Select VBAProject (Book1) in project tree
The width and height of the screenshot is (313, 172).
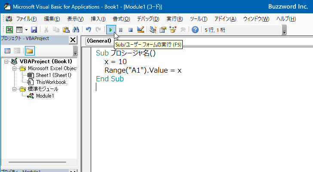[46, 61]
